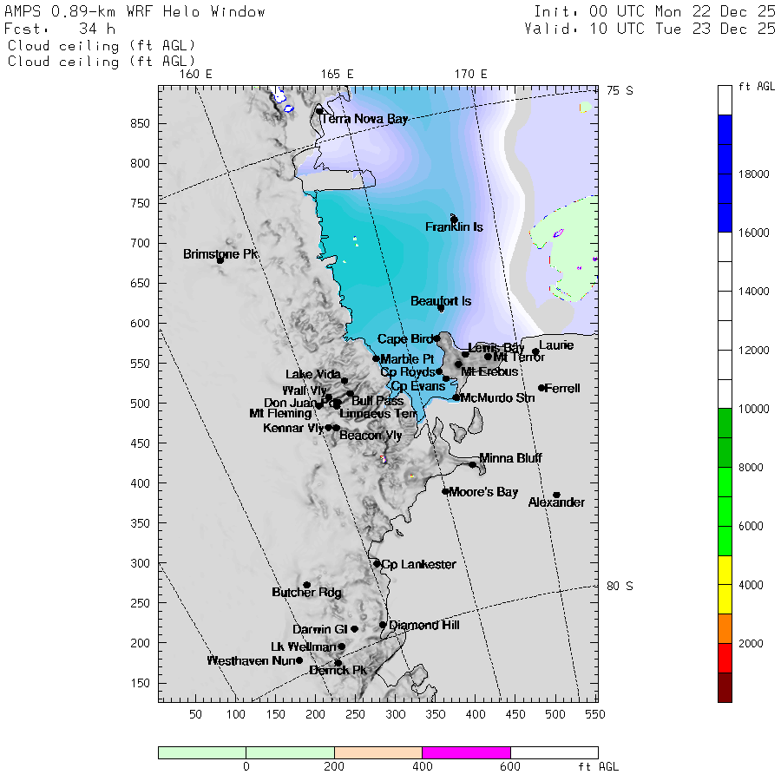Click the Moore's Bay marker dot
The image size is (781, 781).
tap(445, 491)
